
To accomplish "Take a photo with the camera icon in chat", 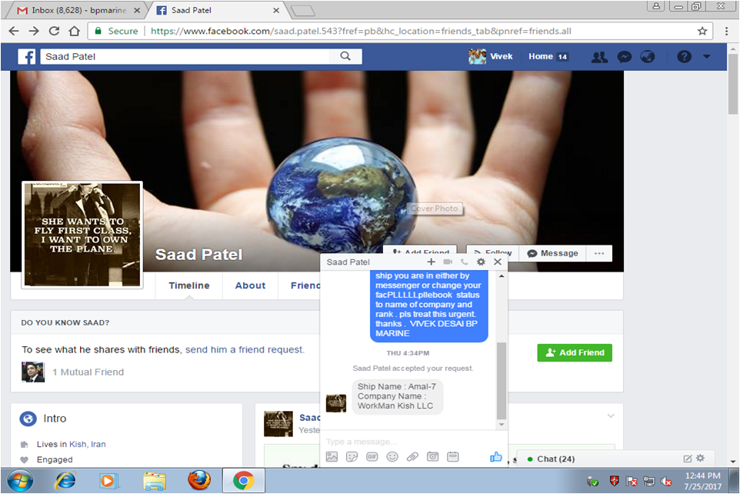I will (433, 457).
